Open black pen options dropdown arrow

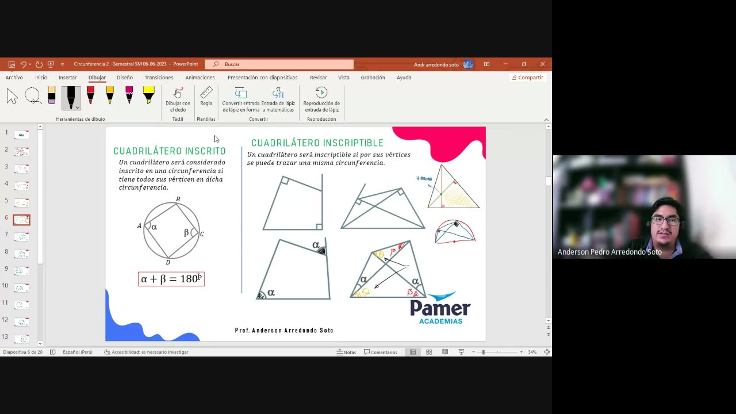(77, 108)
